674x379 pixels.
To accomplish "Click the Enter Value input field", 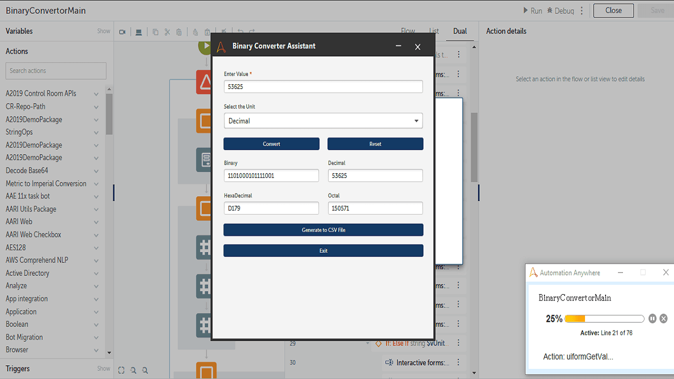I will coord(323,86).
